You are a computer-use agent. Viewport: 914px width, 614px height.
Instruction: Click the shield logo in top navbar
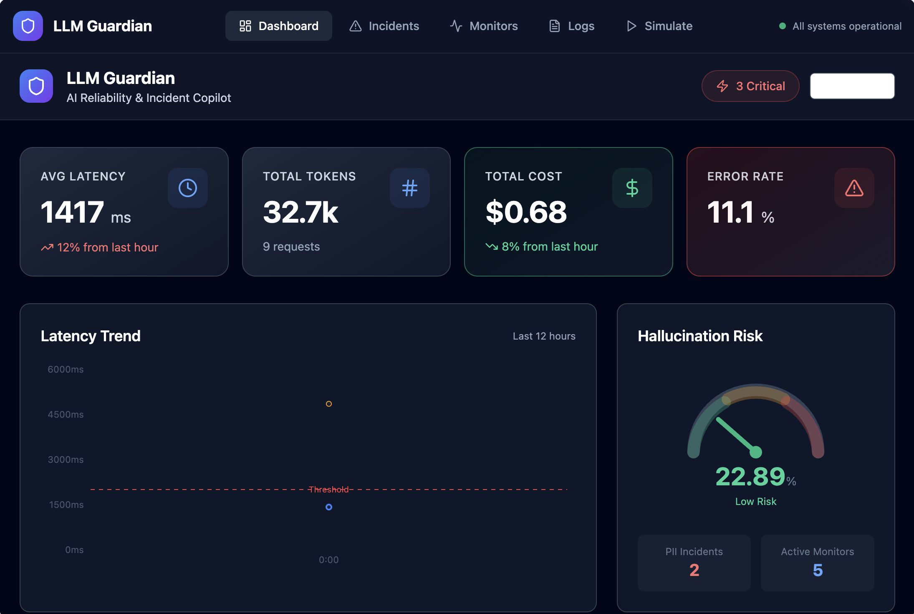(28, 26)
